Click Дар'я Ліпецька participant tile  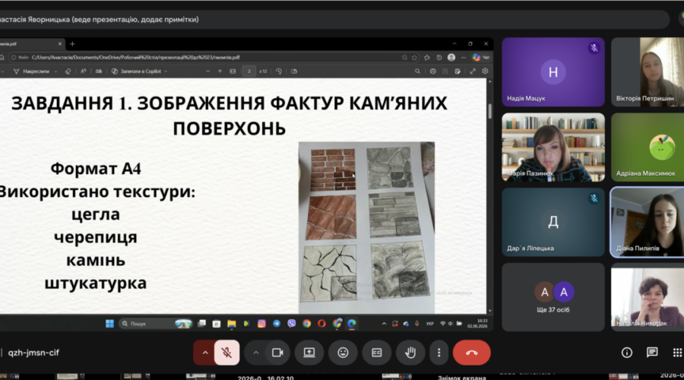553,222
